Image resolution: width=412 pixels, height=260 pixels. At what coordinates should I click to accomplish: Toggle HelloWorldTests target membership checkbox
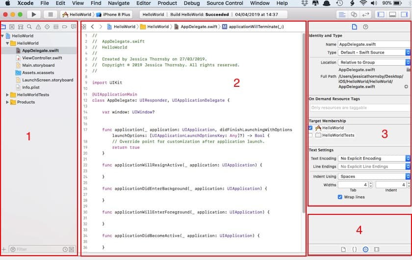click(310, 135)
